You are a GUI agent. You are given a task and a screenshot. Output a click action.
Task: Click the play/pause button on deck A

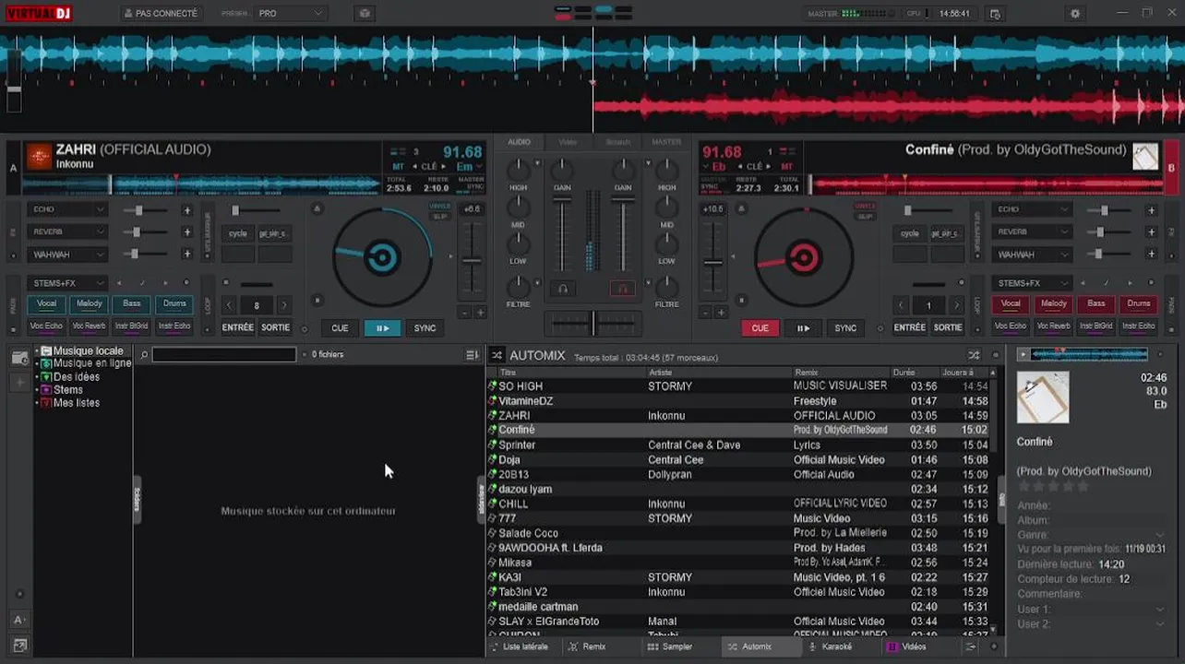[382, 328]
